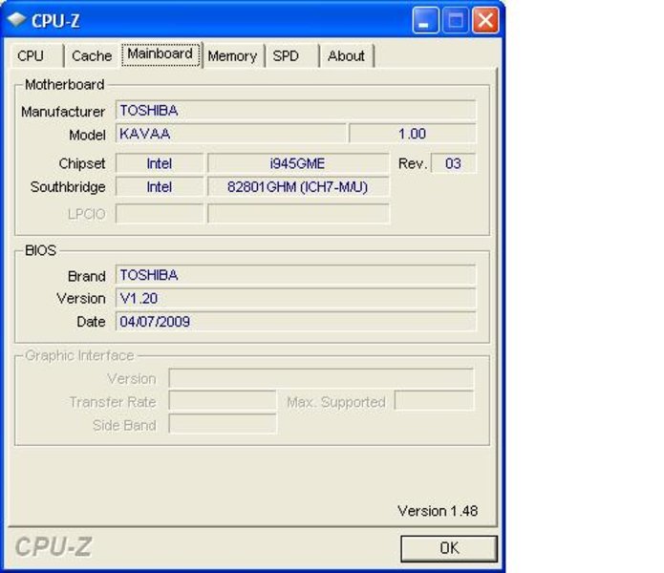Click the CPU-Z window title text
Image resolution: width=664 pixels, height=573 pixels.
[55, 21]
